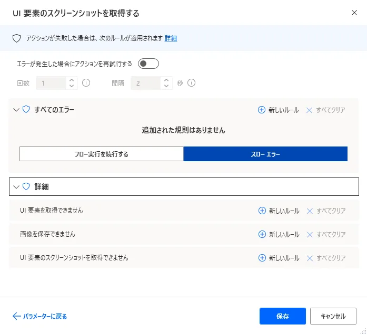Screen dimensions: 367x335
Task: Collapse the 詳細 section chevron
Action: click(x=16, y=186)
